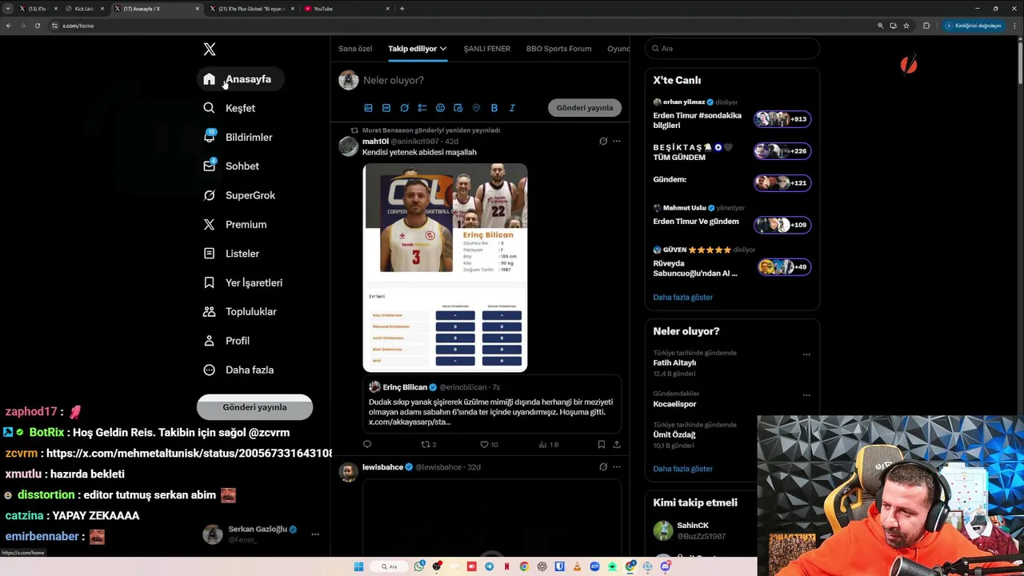Open the Takip ediliyor dropdown tab
The width and height of the screenshot is (1024, 576).
click(418, 49)
